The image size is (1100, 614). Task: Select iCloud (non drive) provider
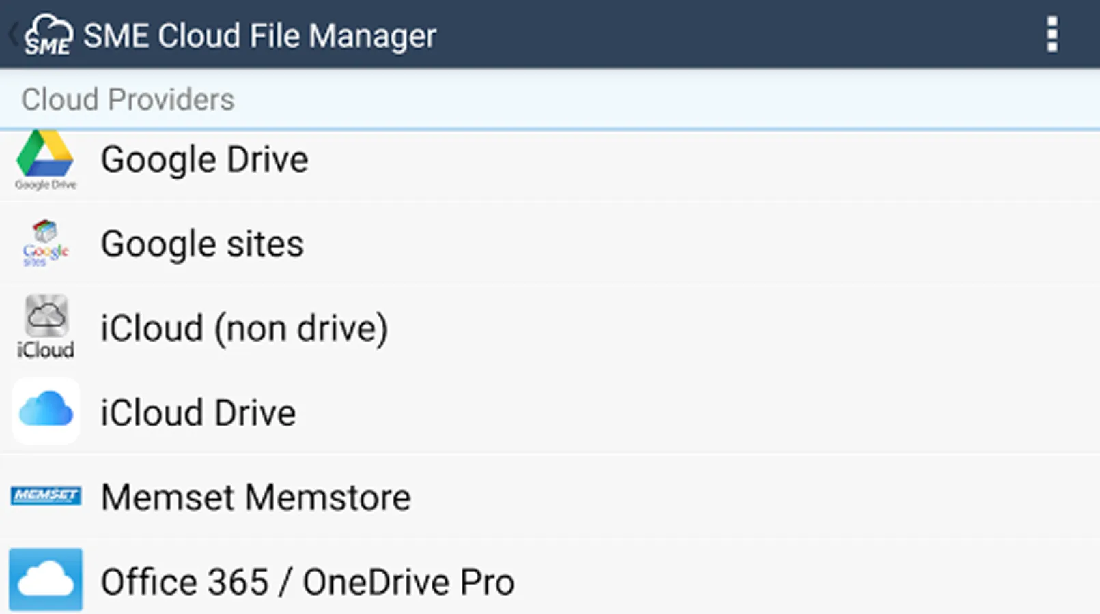click(x=244, y=329)
